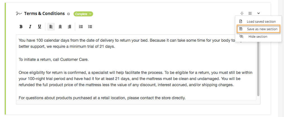
Task: Align text left
Action: pyautogui.click(x=51, y=27)
